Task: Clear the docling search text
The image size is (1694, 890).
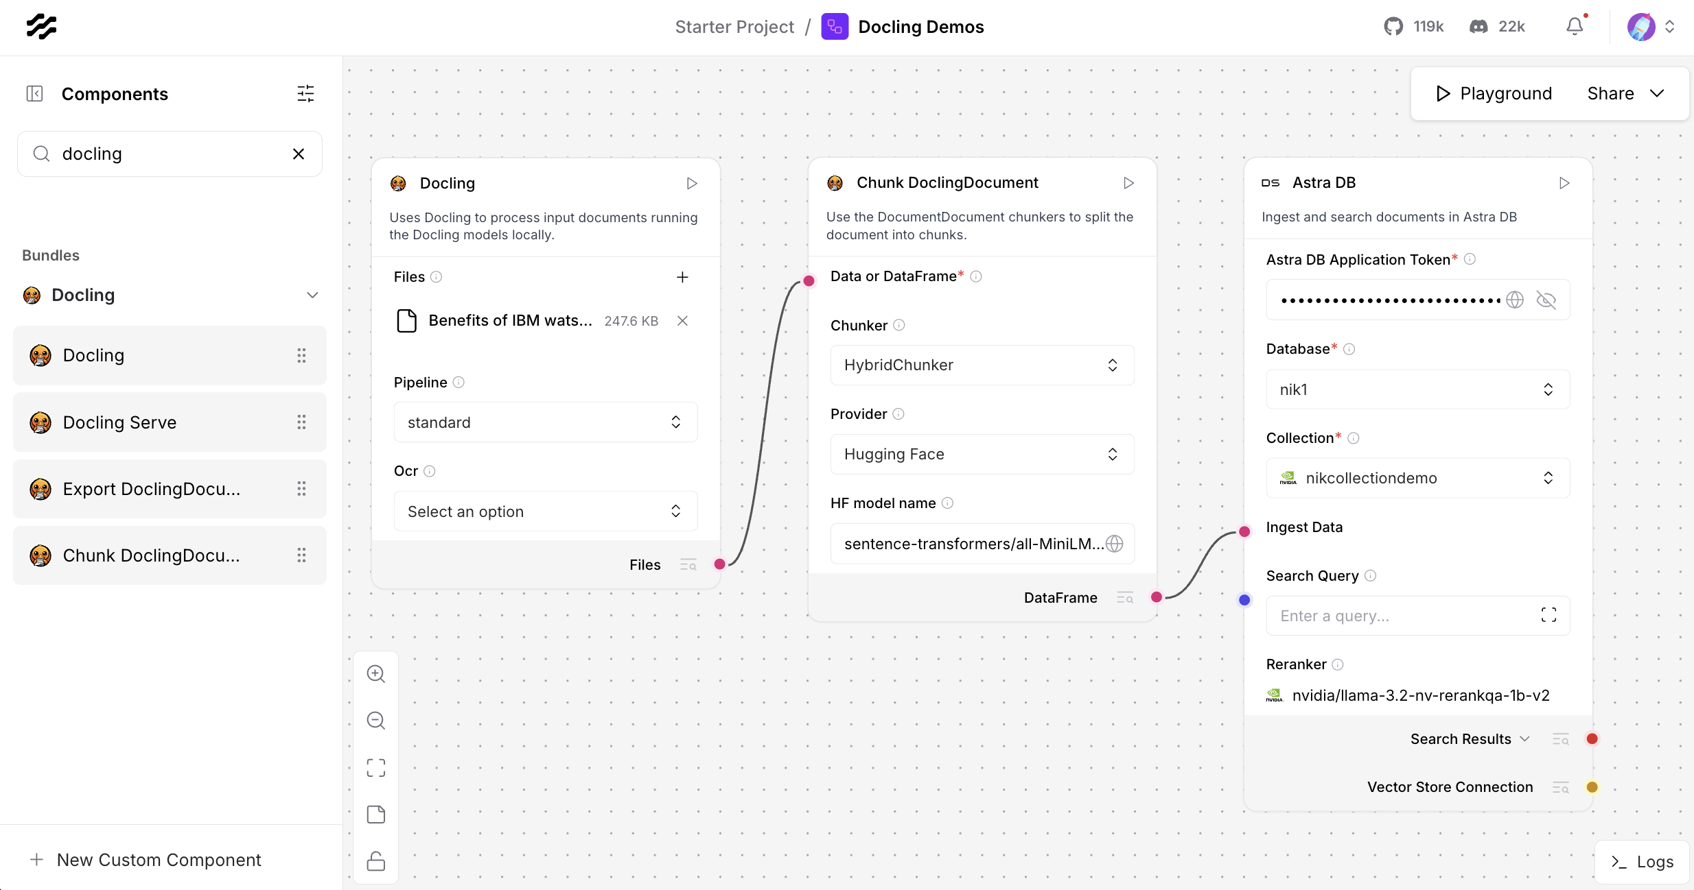Action: tap(299, 154)
